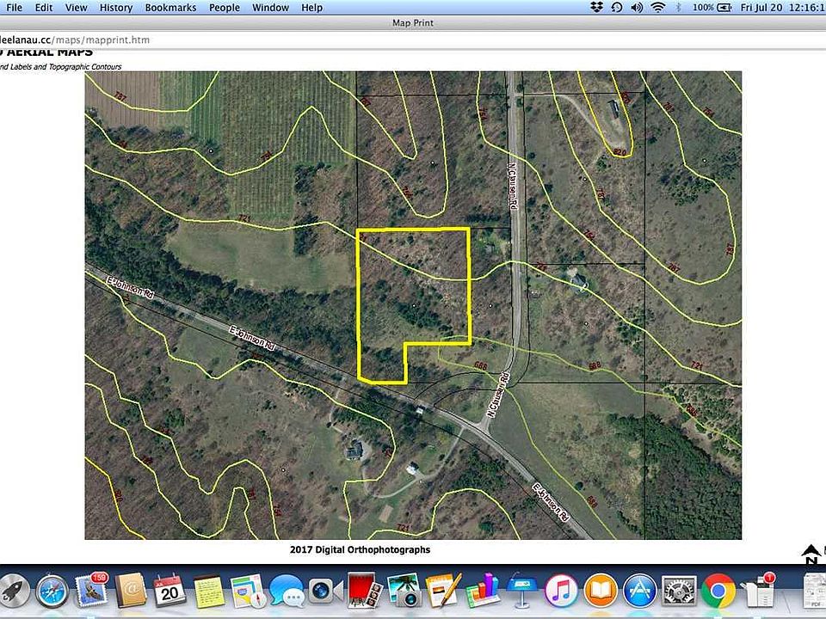Click the 2017 Digital Orthophotographs caption
This screenshot has height=619, width=826.
pyautogui.click(x=360, y=549)
